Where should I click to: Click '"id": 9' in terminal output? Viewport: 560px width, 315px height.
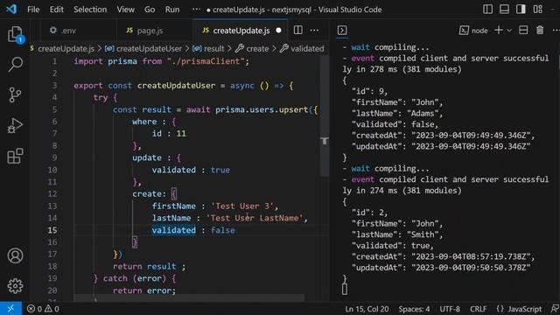click(x=367, y=91)
